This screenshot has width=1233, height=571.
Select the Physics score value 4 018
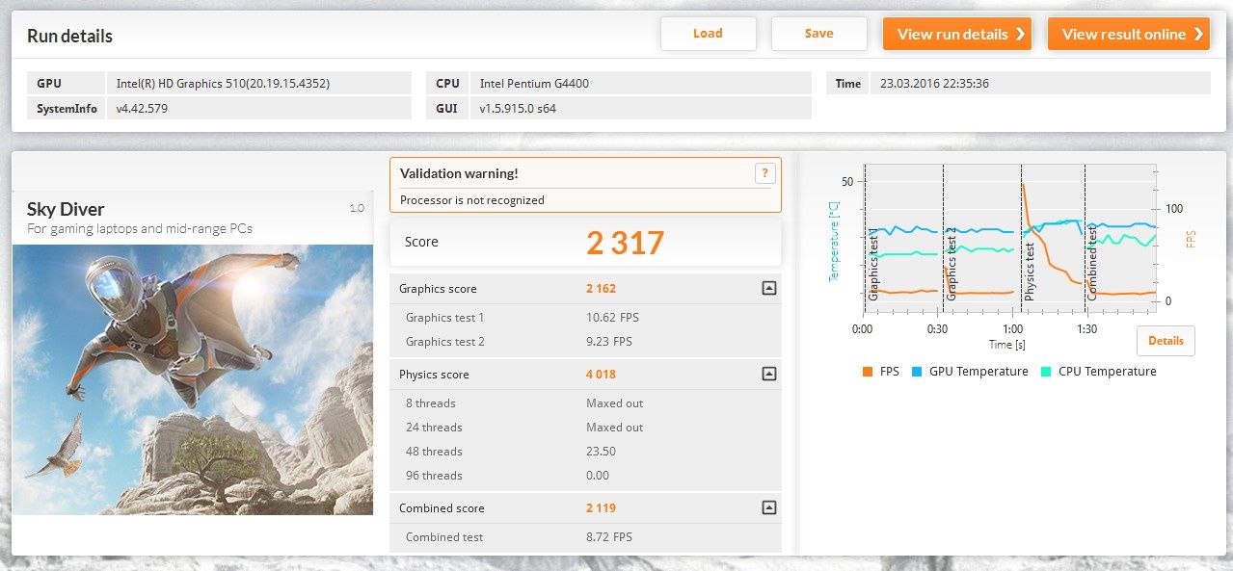(x=601, y=374)
